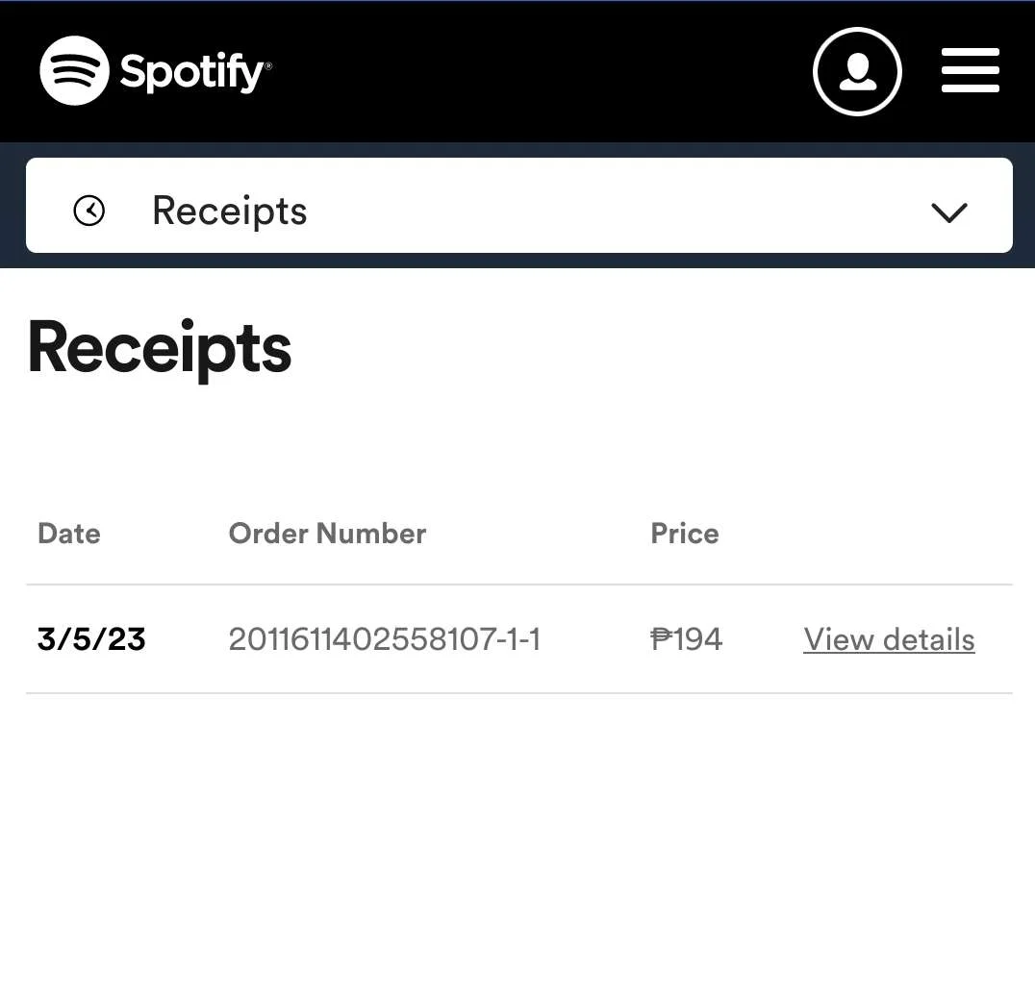Click the Spotify wordmark text
This screenshot has height=997, width=1035.
click(195, 72)
